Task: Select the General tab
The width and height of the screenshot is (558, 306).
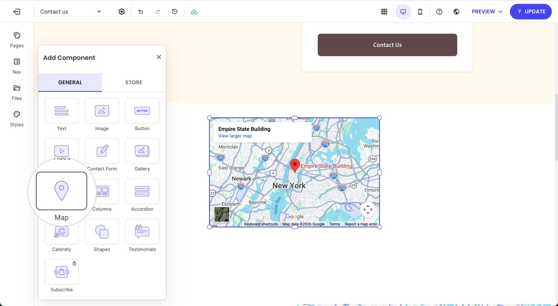Action: (x=70, y=82)
